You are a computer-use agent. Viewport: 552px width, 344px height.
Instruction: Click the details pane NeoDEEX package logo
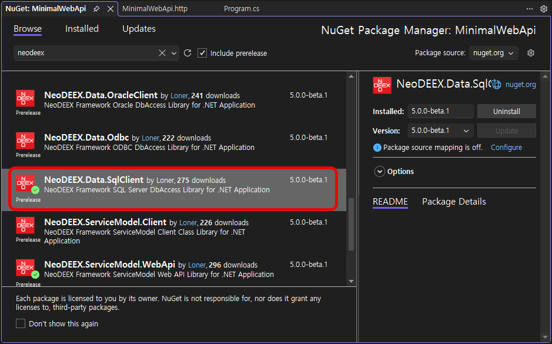click(382, 85)
